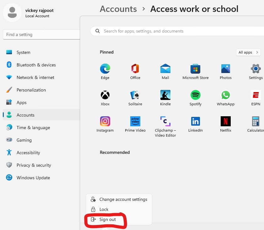Go to Gaming settings
The image size is (264, 230).
(x=41, y=140)
